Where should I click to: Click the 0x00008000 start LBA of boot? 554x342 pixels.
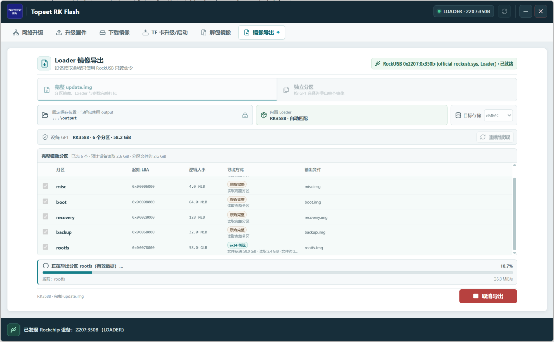pyautogui.click(x=144, y=202)
